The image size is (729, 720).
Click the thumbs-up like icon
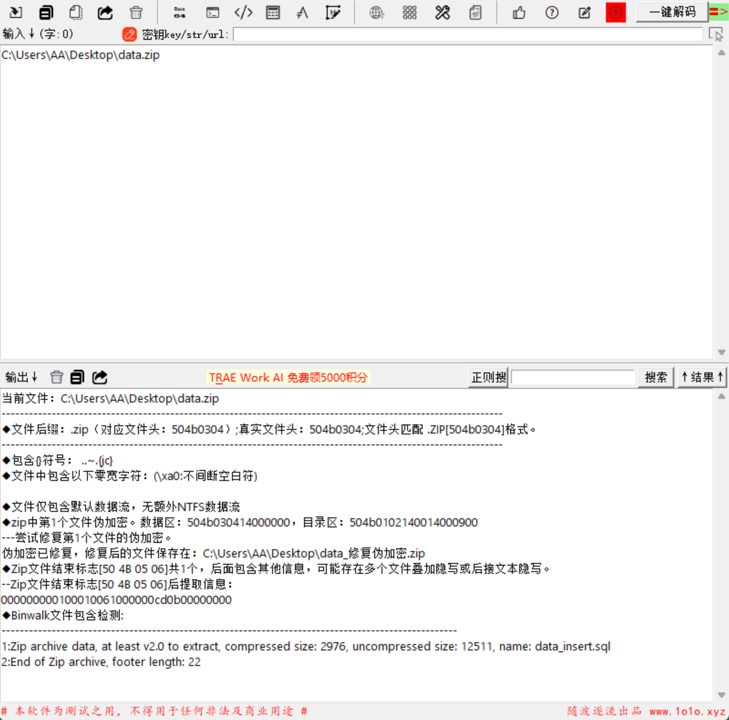[519, 13]
